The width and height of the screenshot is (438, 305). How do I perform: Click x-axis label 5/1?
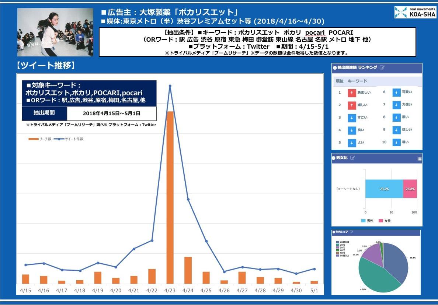[314, 290]
